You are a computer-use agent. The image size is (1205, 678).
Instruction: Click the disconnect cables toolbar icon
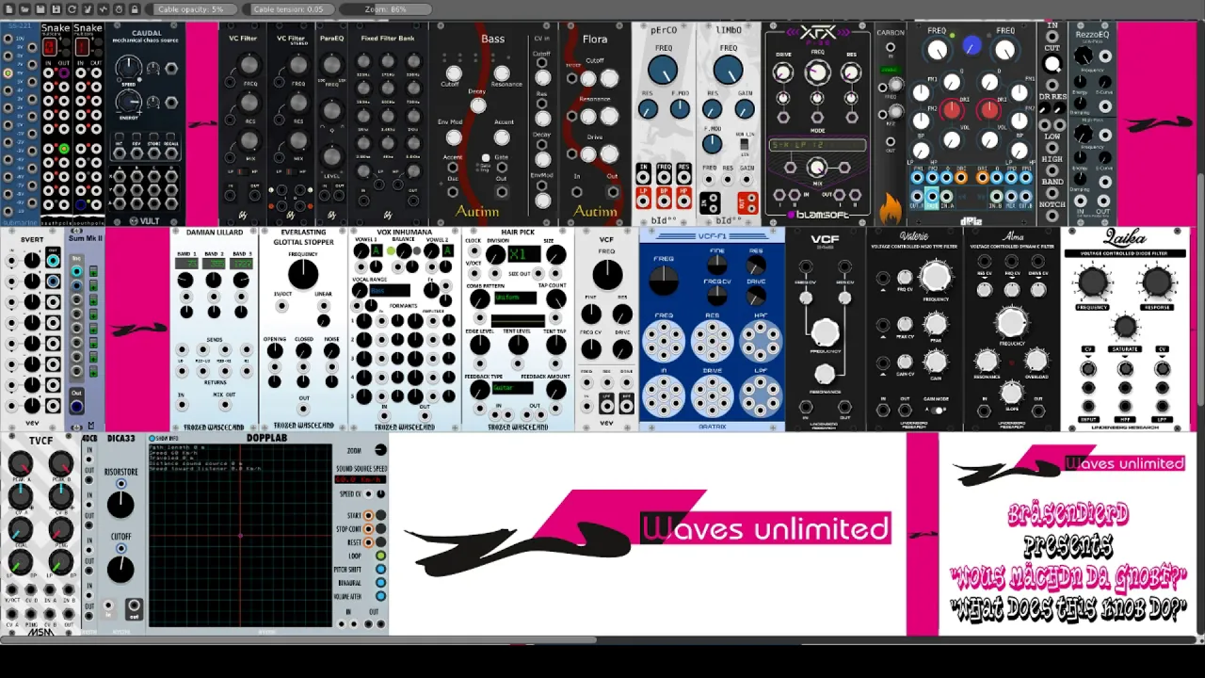coord(87,8)
